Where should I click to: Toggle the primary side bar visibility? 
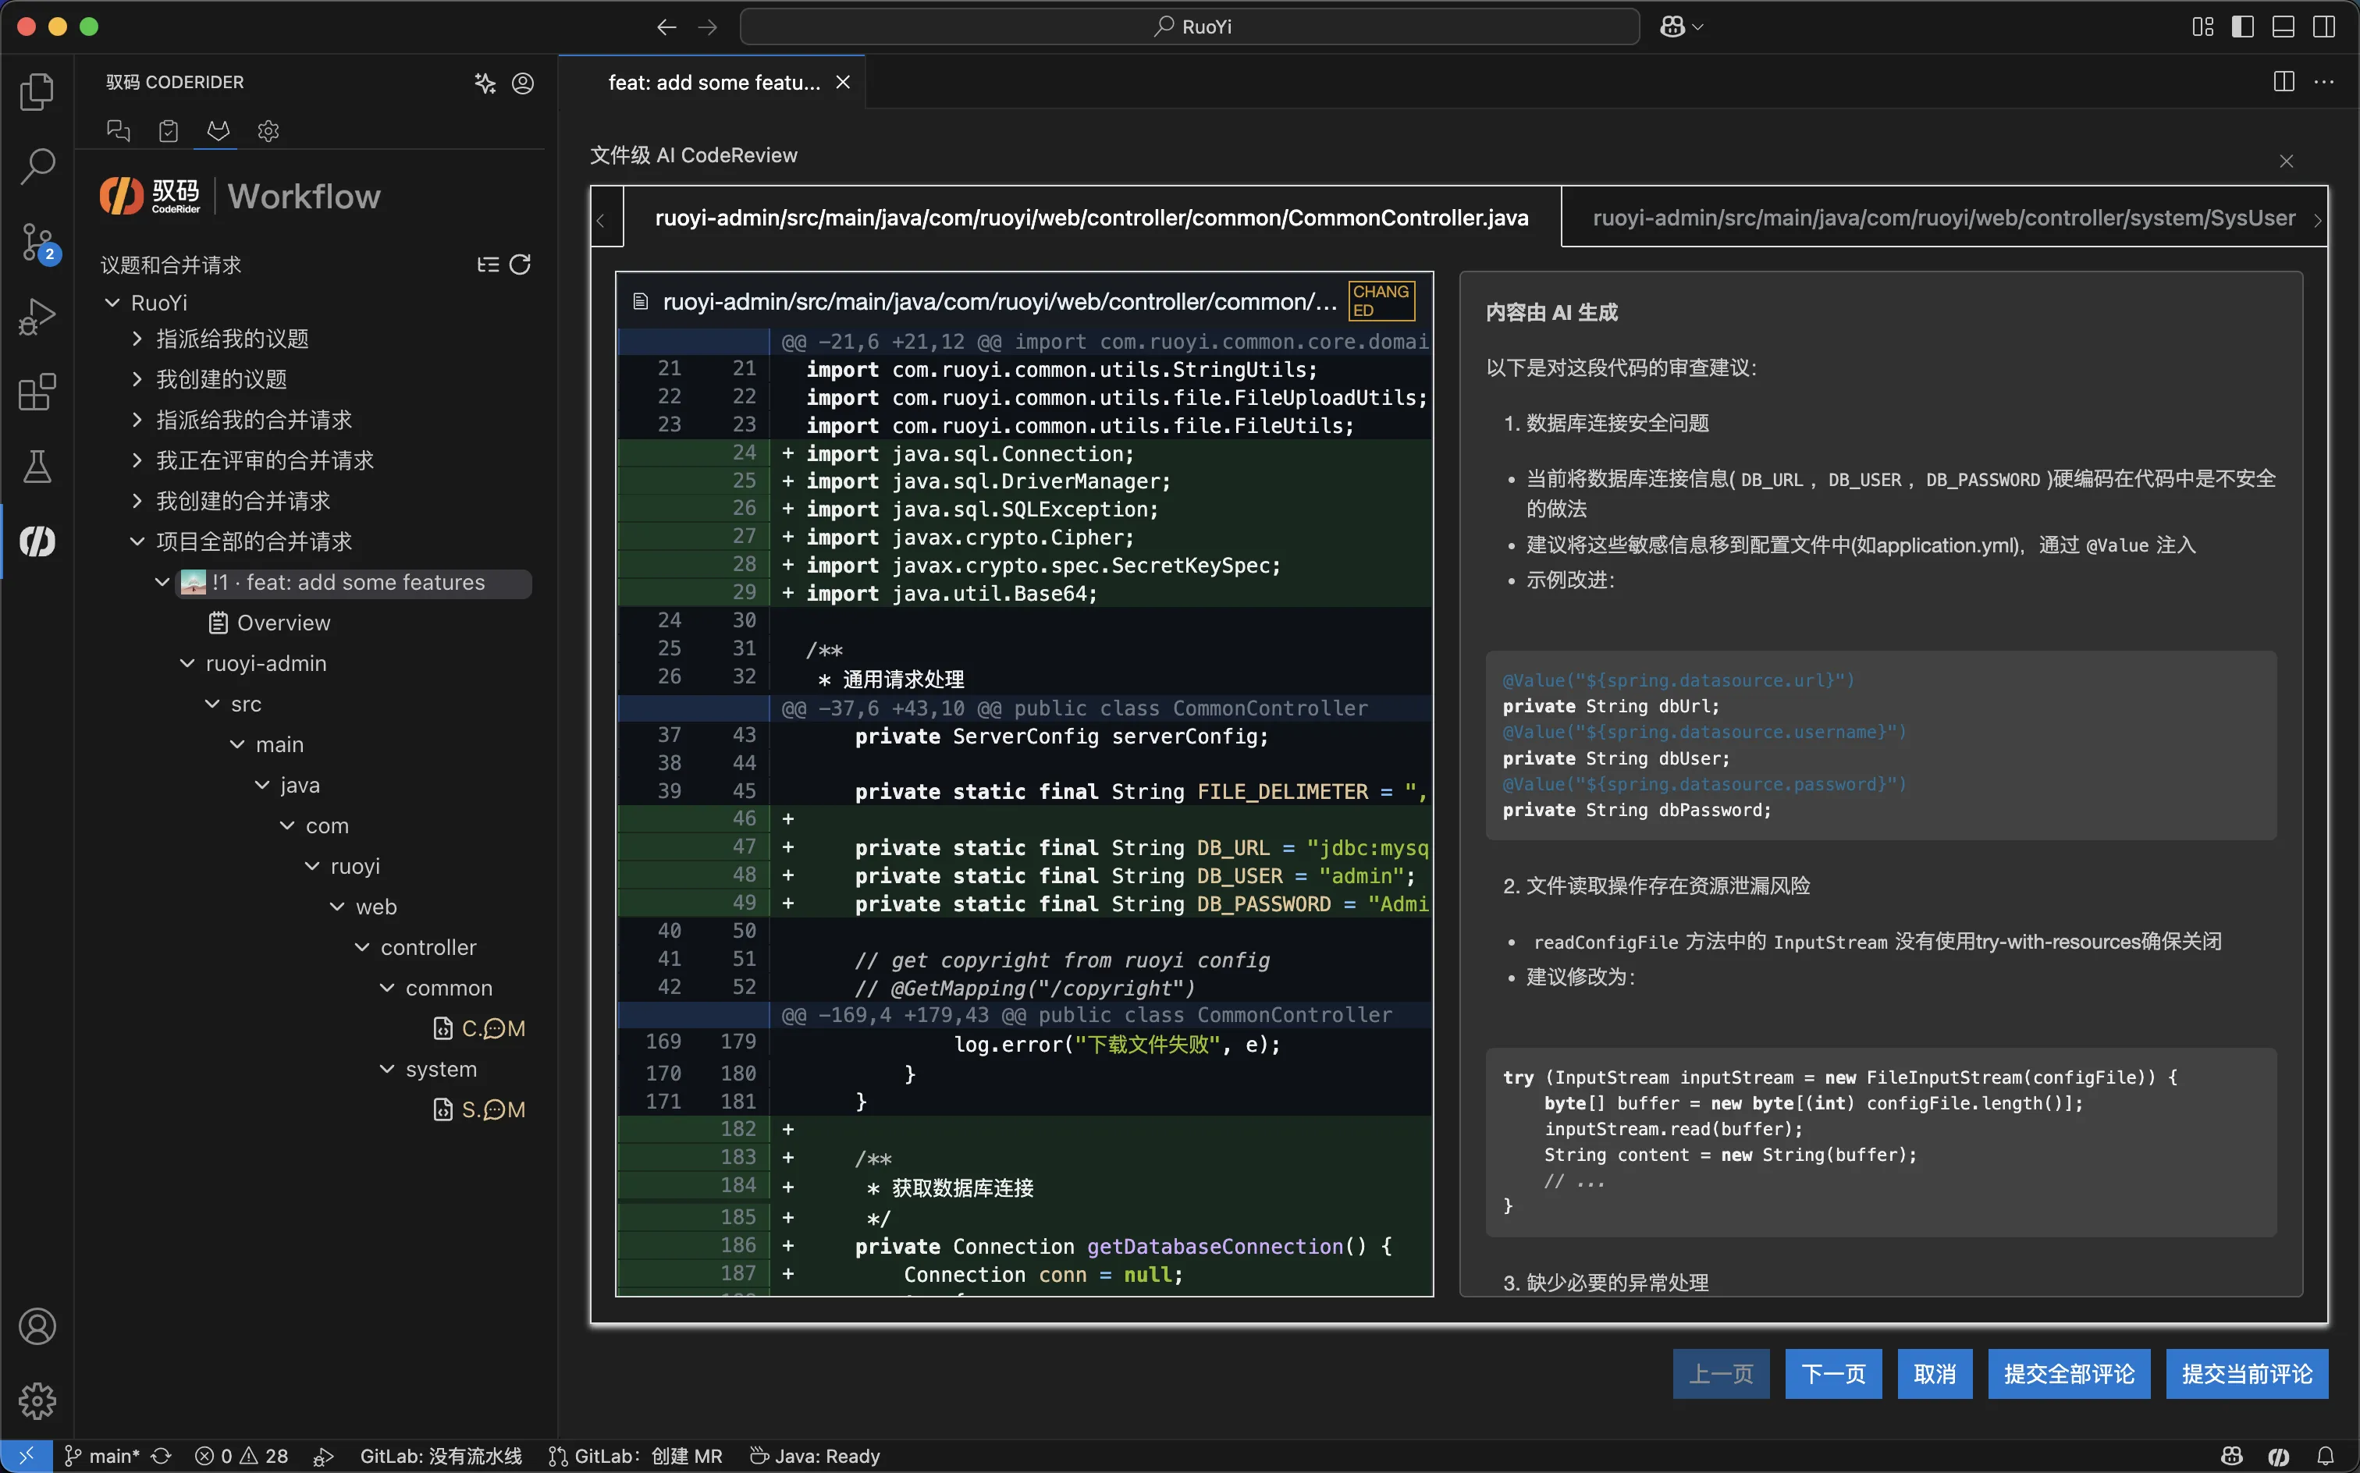pos(2242,27)
